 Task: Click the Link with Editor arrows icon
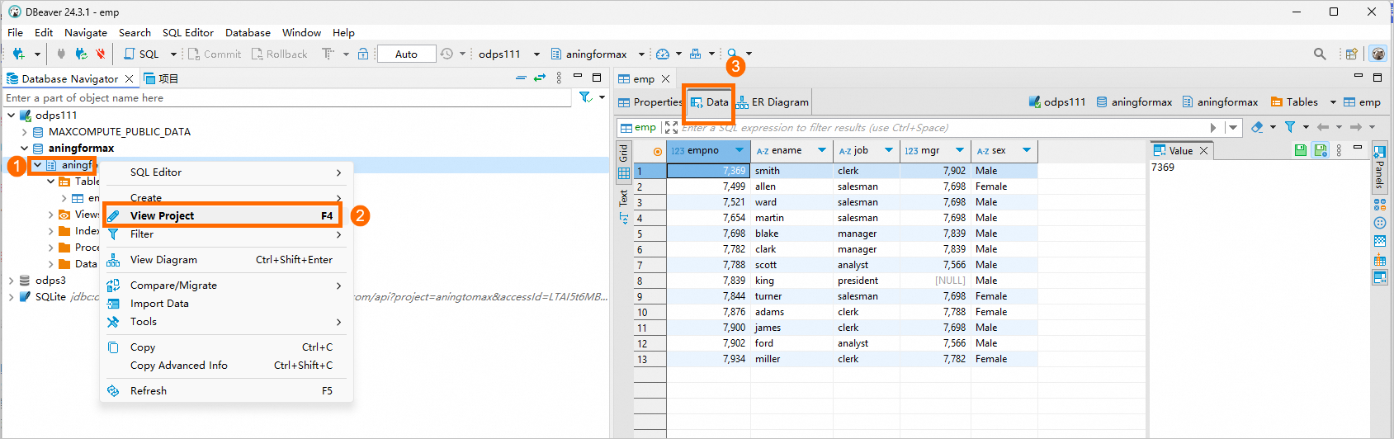[x=540, y=78]
